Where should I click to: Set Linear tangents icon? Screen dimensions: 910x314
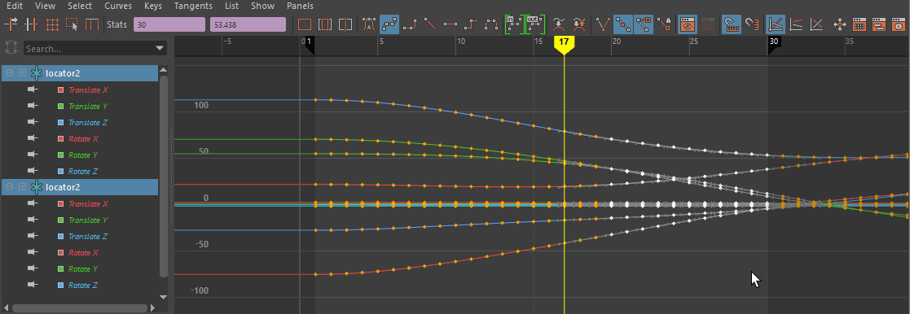[x=430, y=24]
